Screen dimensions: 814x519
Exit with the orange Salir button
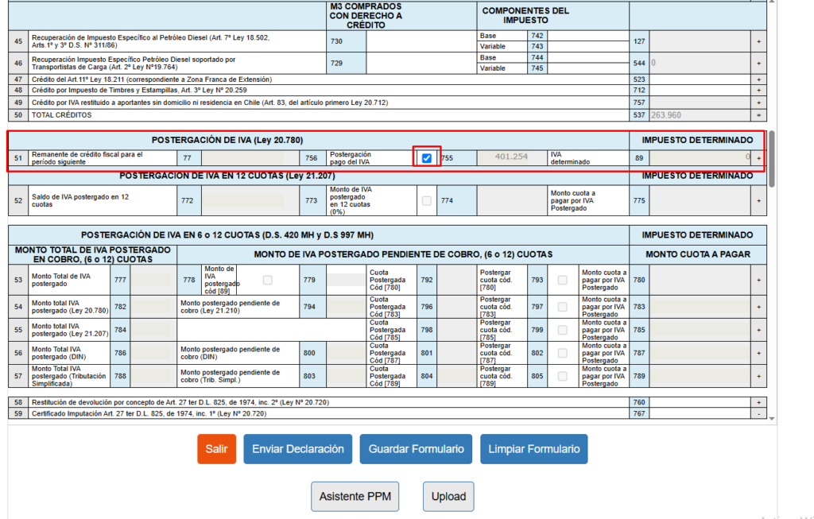click(216, 449)
